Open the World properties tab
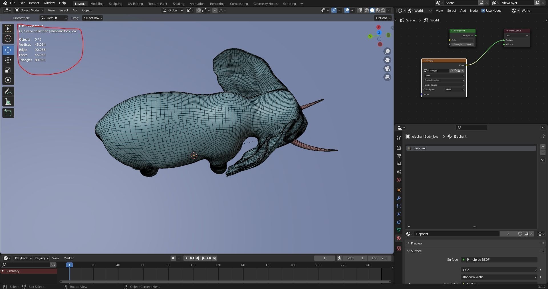The width and height of the screenshot is (548, 289). [x=399, y=180]
